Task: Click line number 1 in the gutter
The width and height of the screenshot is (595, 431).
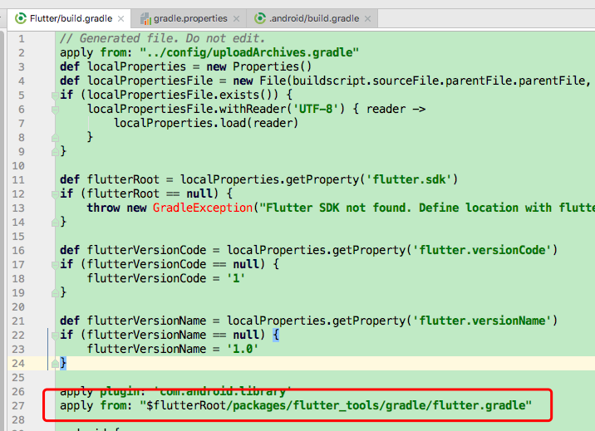Action: coord(22,39)
